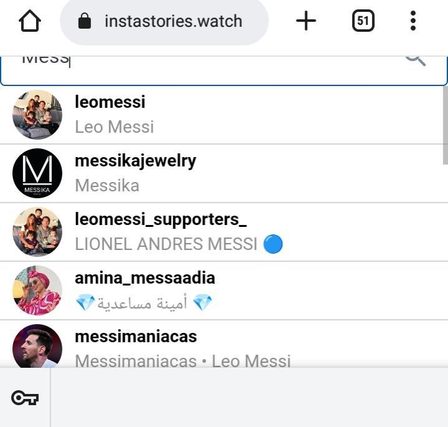The height and width of the screenshot is (427, 448).
Task: Click the suggestions list scrollbar
Action: [x=445, y=125]
